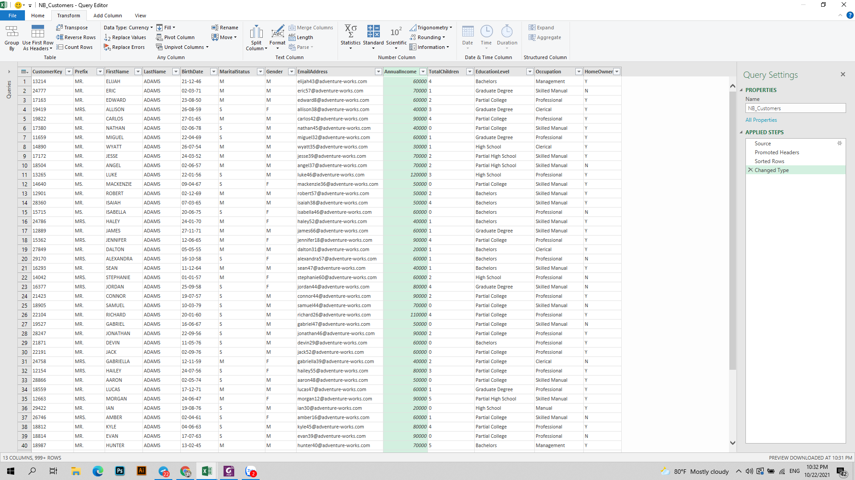Image resolution: width=855 pixels, height=480 pixels.
Task: Open the Data Type Currency dropdown
Action: (x=128, y=28)
